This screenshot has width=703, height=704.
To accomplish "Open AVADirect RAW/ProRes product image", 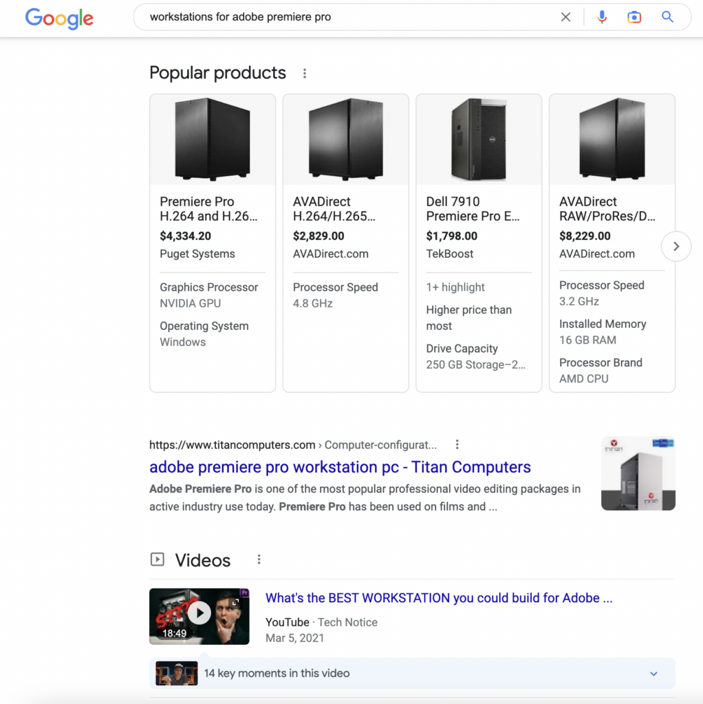I will click(x=612, y=139).
